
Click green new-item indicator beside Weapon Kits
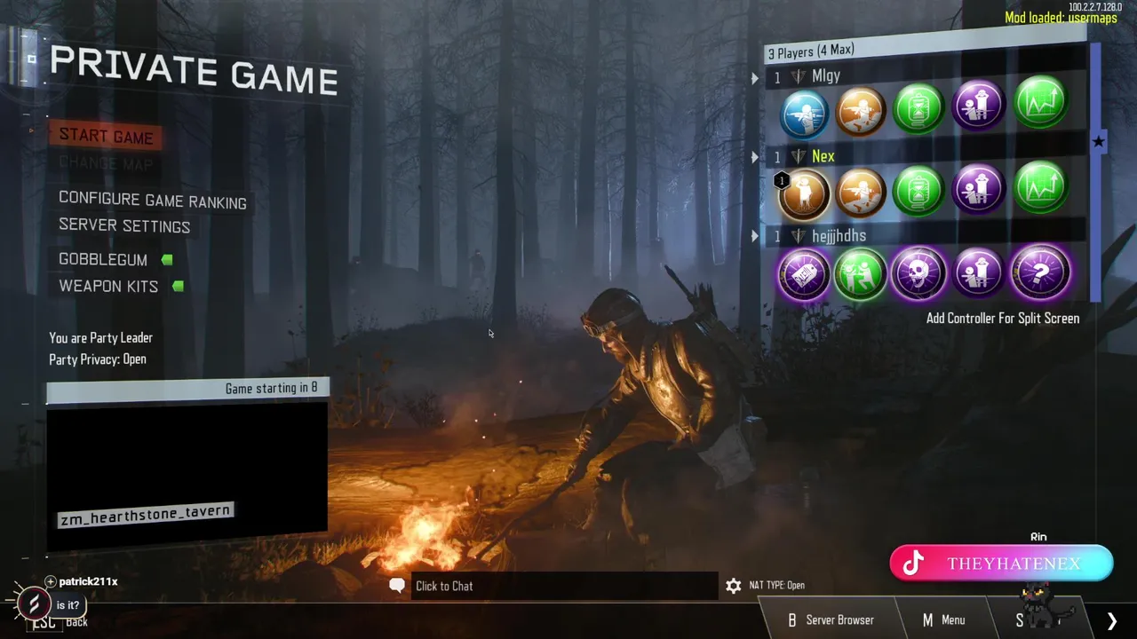pyautogui.click(x=178, y=286)
